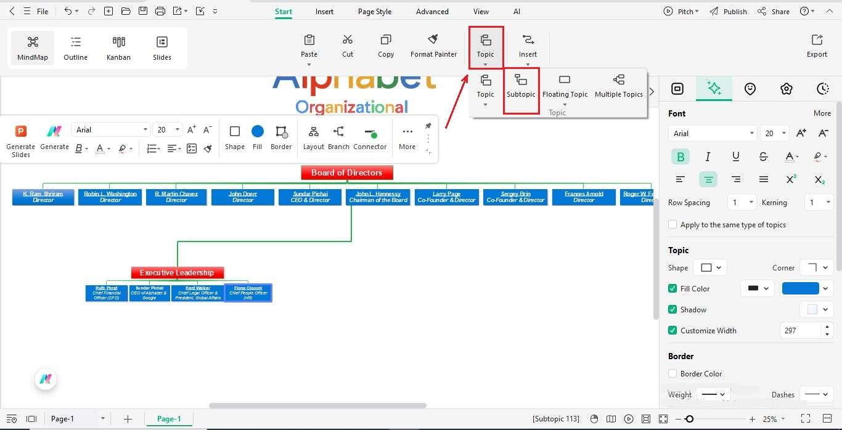This screenshot has height=430, width=842.
Task: Toggle Italic in the Font panel
Action: (x=708, y=157)
